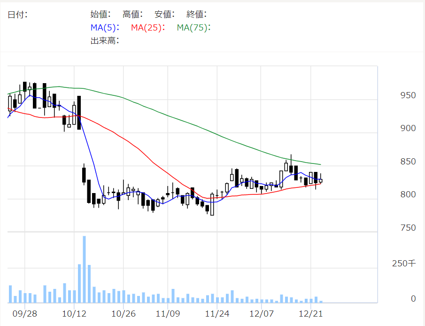The image size is (425, 326).
Task: Click the green MA(75) legend label
Action: click(194, 27)
